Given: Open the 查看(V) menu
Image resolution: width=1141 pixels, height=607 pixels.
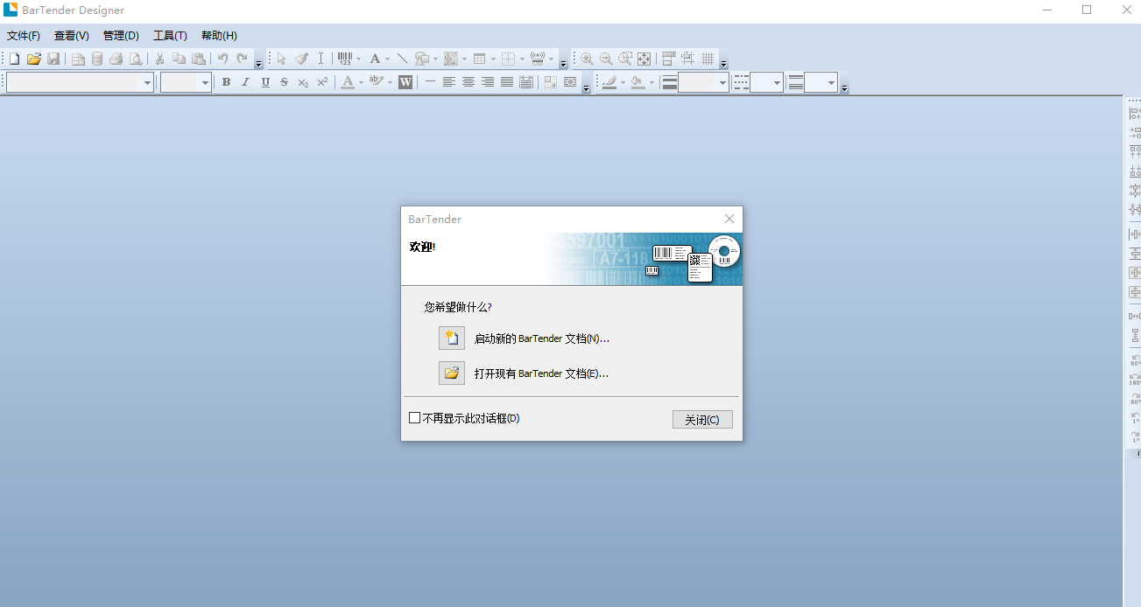Looking at the screenshot, I should tap(72, 36).
